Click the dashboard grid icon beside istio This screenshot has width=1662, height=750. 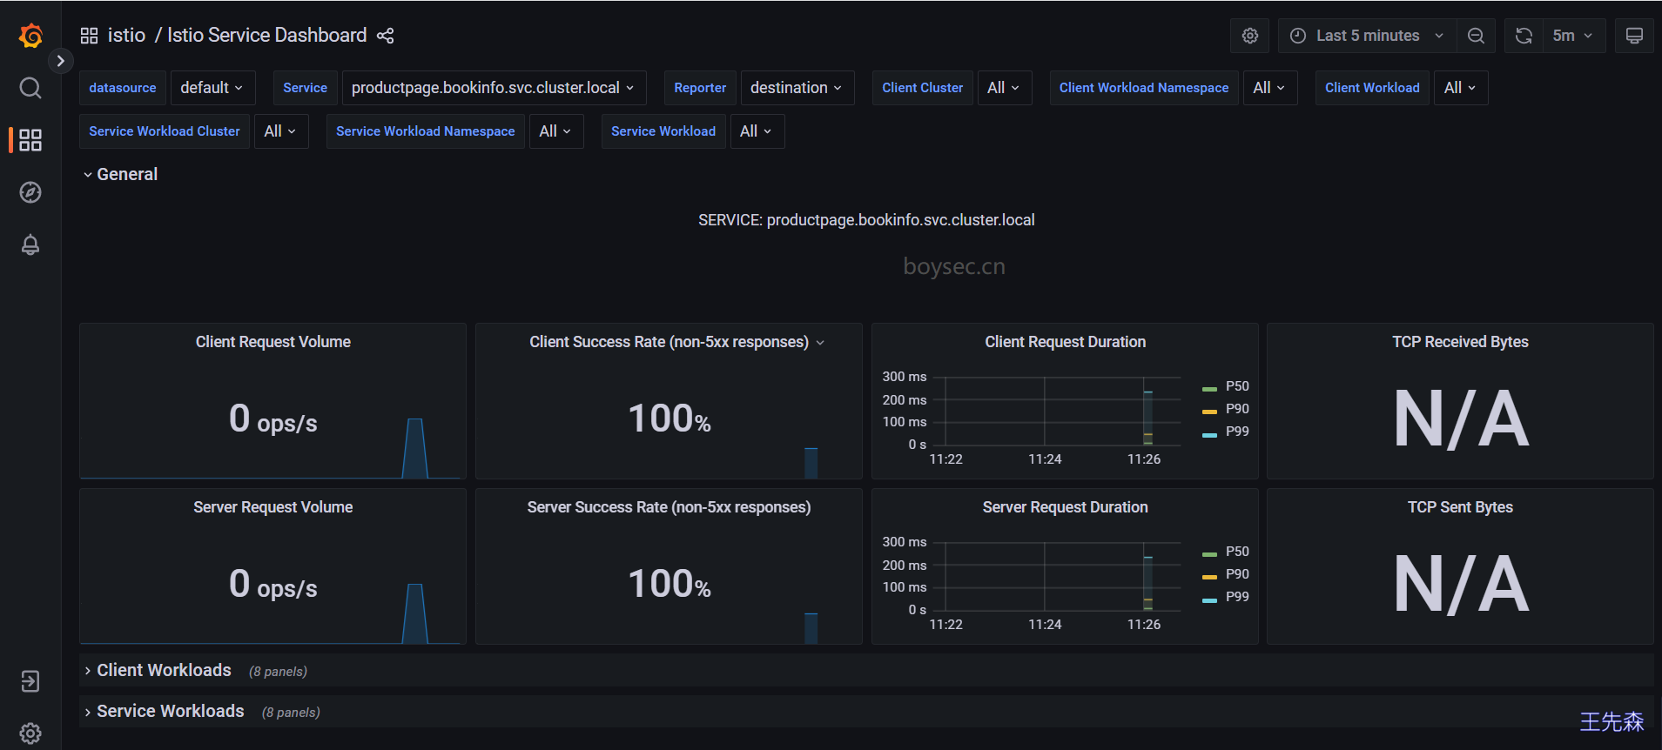point(89,36)
